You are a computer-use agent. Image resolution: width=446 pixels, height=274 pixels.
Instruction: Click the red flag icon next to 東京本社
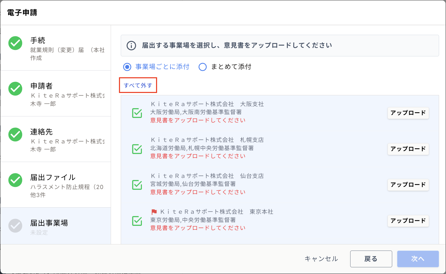coord(154,212)
